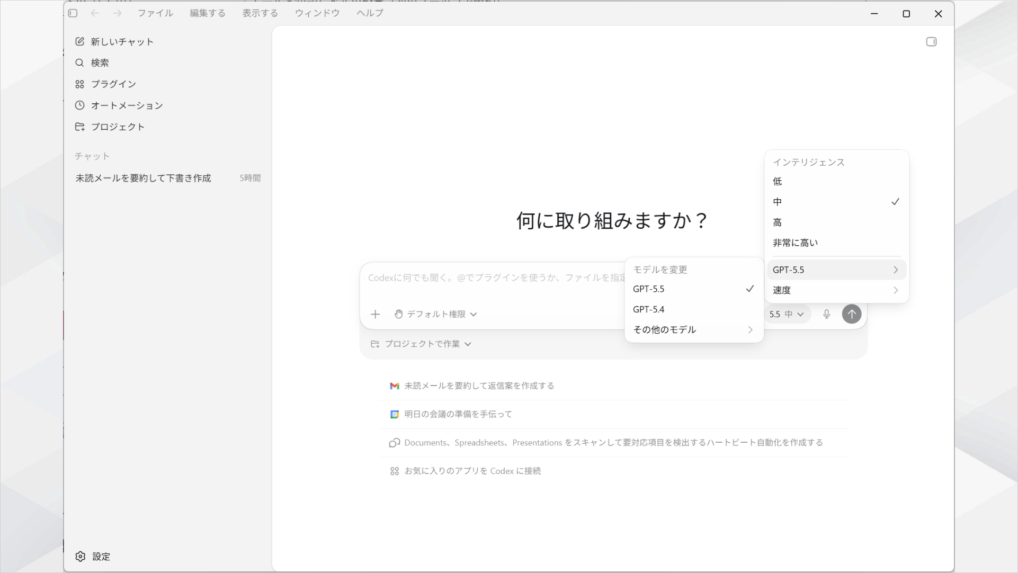
Task: Open the ウィンドウ menu
Action: 317,13
